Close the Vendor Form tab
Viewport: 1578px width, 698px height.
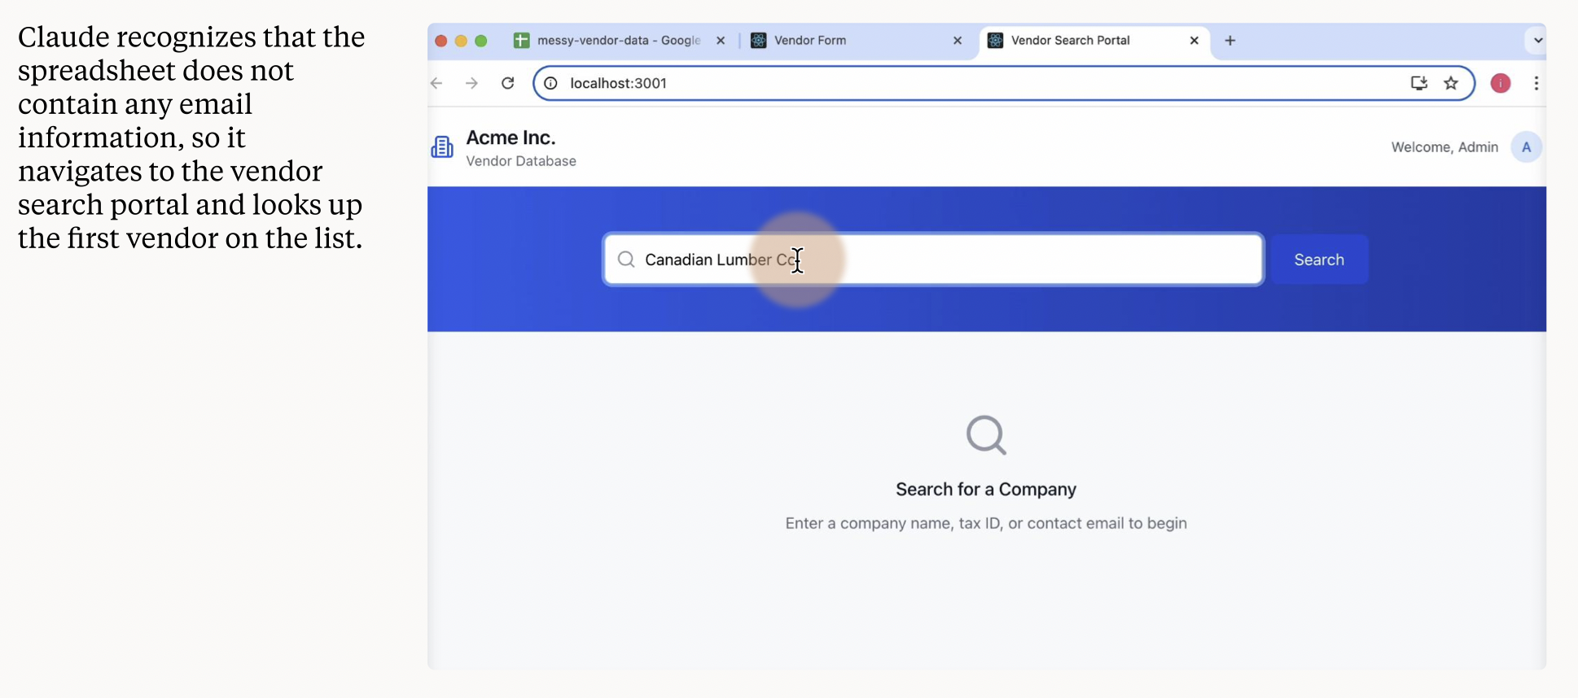958,41
